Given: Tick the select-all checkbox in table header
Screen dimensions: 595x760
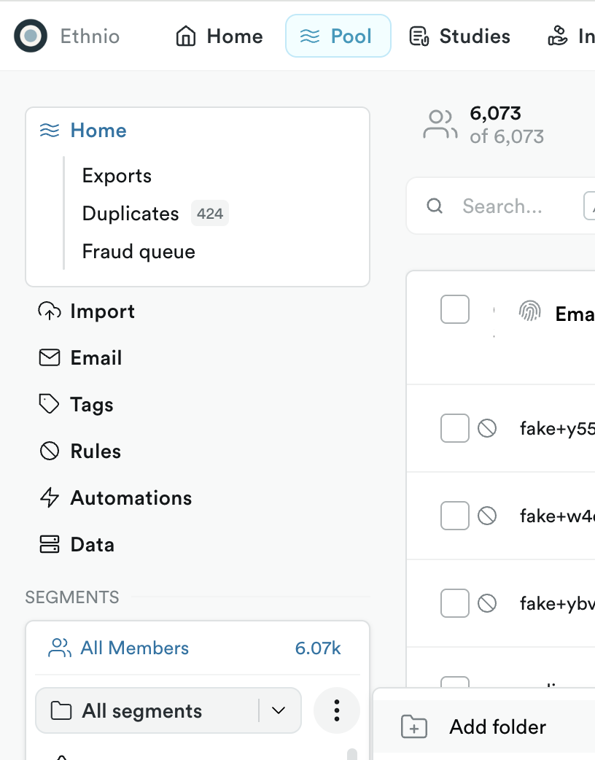Looking at the screenshot, I should (x=455, y=309).
